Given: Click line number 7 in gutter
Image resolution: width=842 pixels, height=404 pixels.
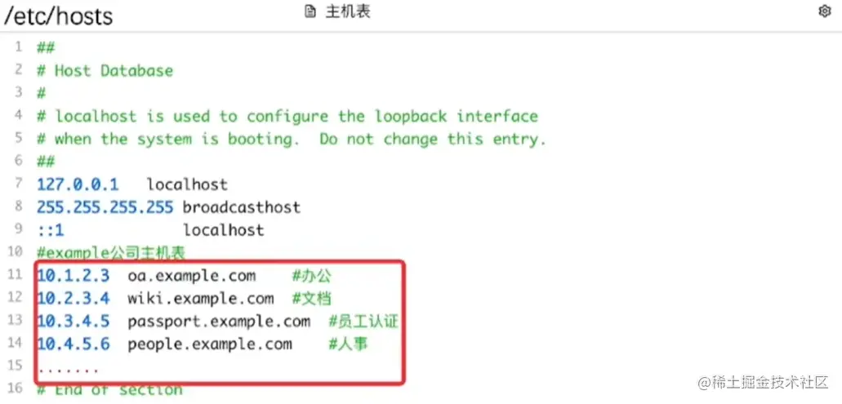Looking at the screenshot, I should pos(19,184).
